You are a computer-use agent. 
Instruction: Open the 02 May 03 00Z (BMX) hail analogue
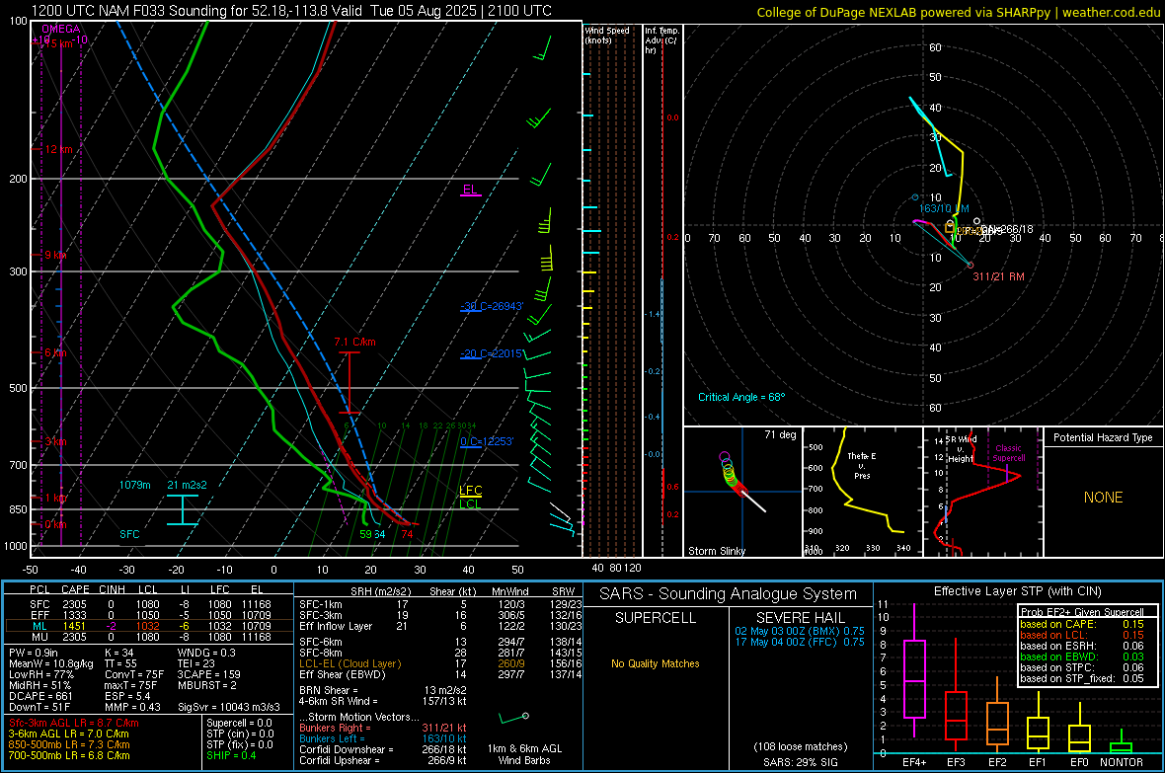(x=800, y=630)
